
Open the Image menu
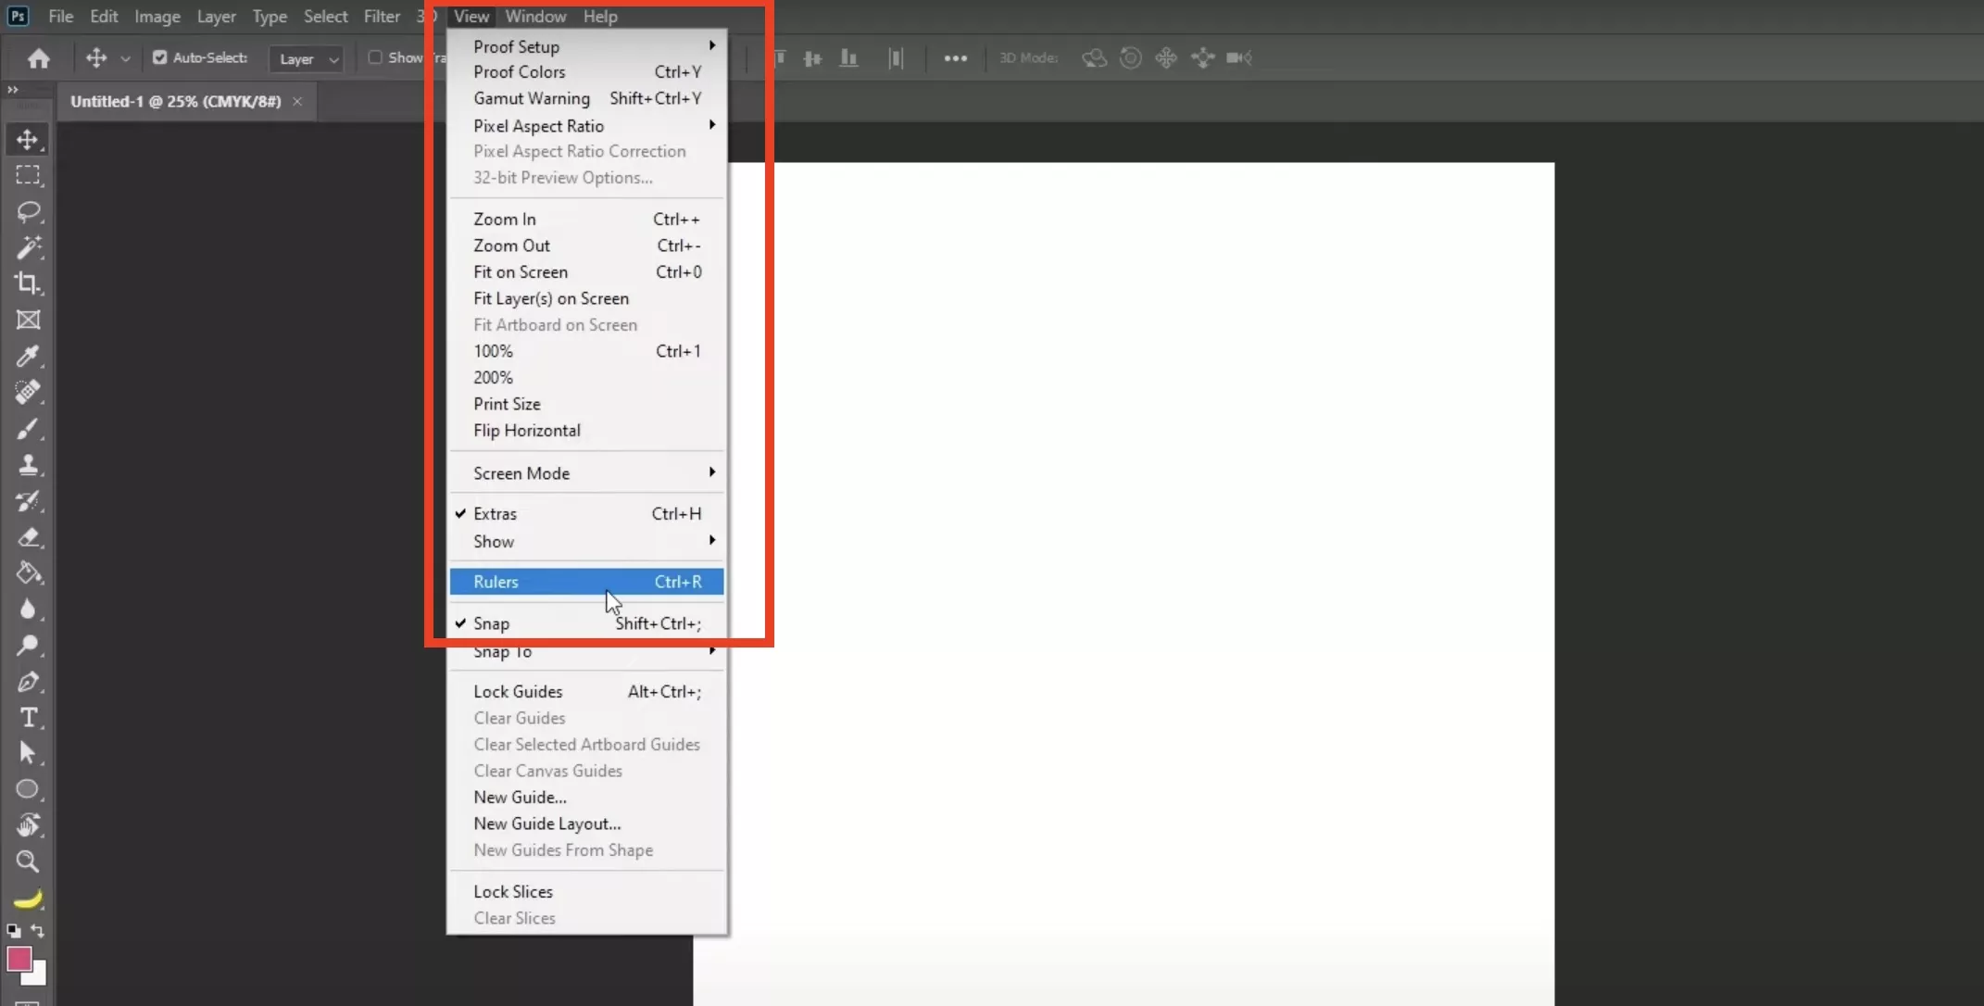[157, 16]
